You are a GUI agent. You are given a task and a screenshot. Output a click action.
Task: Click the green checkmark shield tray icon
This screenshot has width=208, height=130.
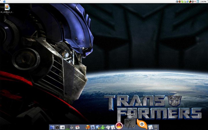coord(182,2)
